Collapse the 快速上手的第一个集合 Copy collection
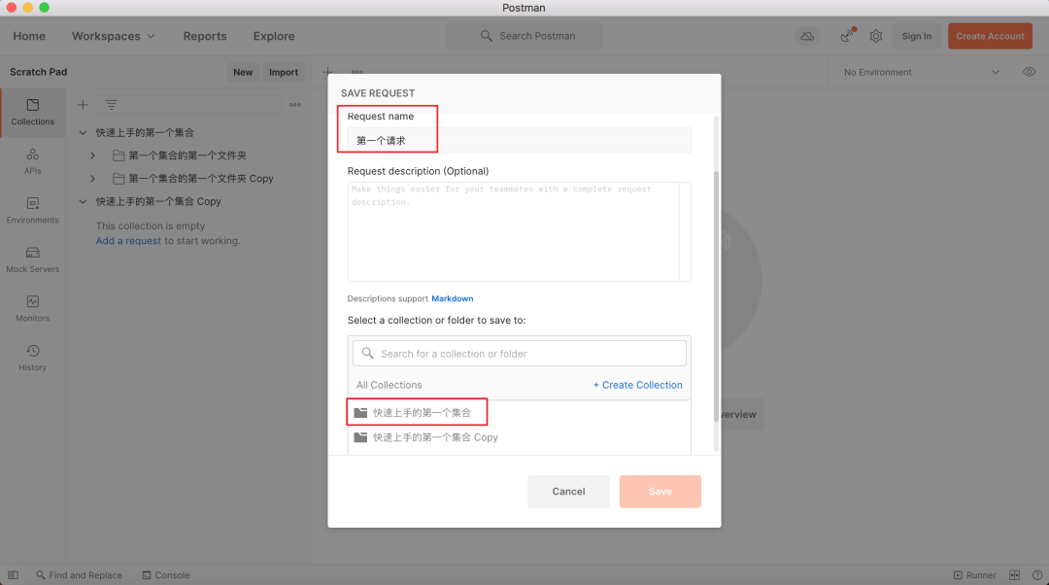1049x585 pixels. pyautogui.click(x=83, y=201)
